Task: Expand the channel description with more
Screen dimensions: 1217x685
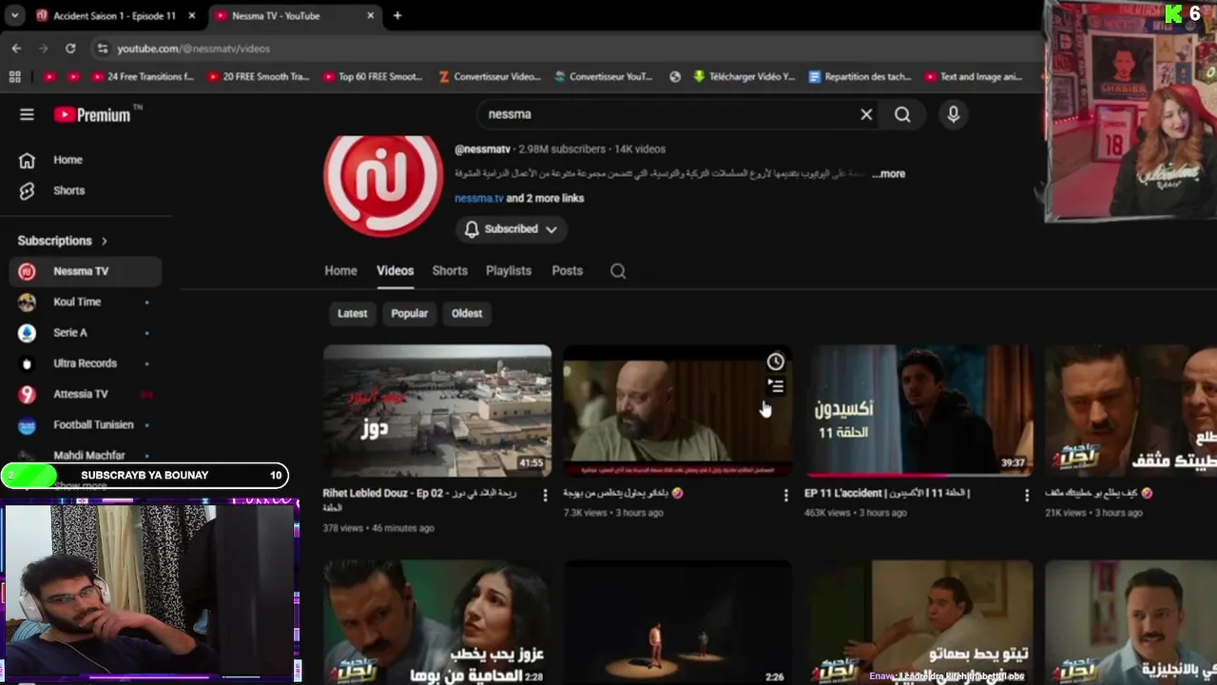Action: tap(890, 174)
